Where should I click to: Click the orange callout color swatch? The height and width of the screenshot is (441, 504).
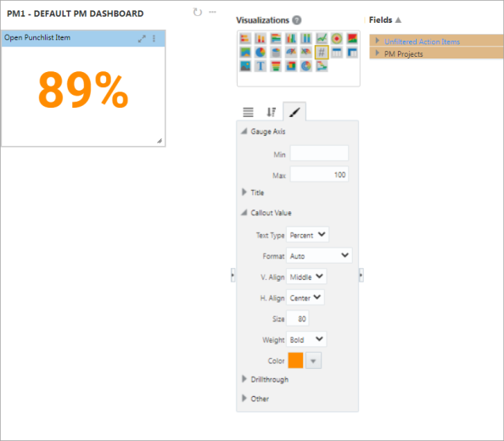295,360
